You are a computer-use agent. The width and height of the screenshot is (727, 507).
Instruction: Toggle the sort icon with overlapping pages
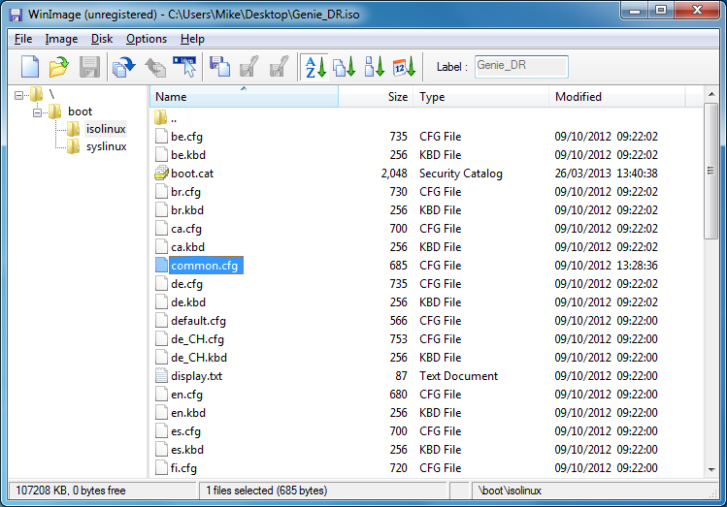coord(345,67)
